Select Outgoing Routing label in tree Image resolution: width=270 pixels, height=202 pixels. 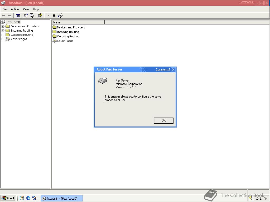coord(22,35)
